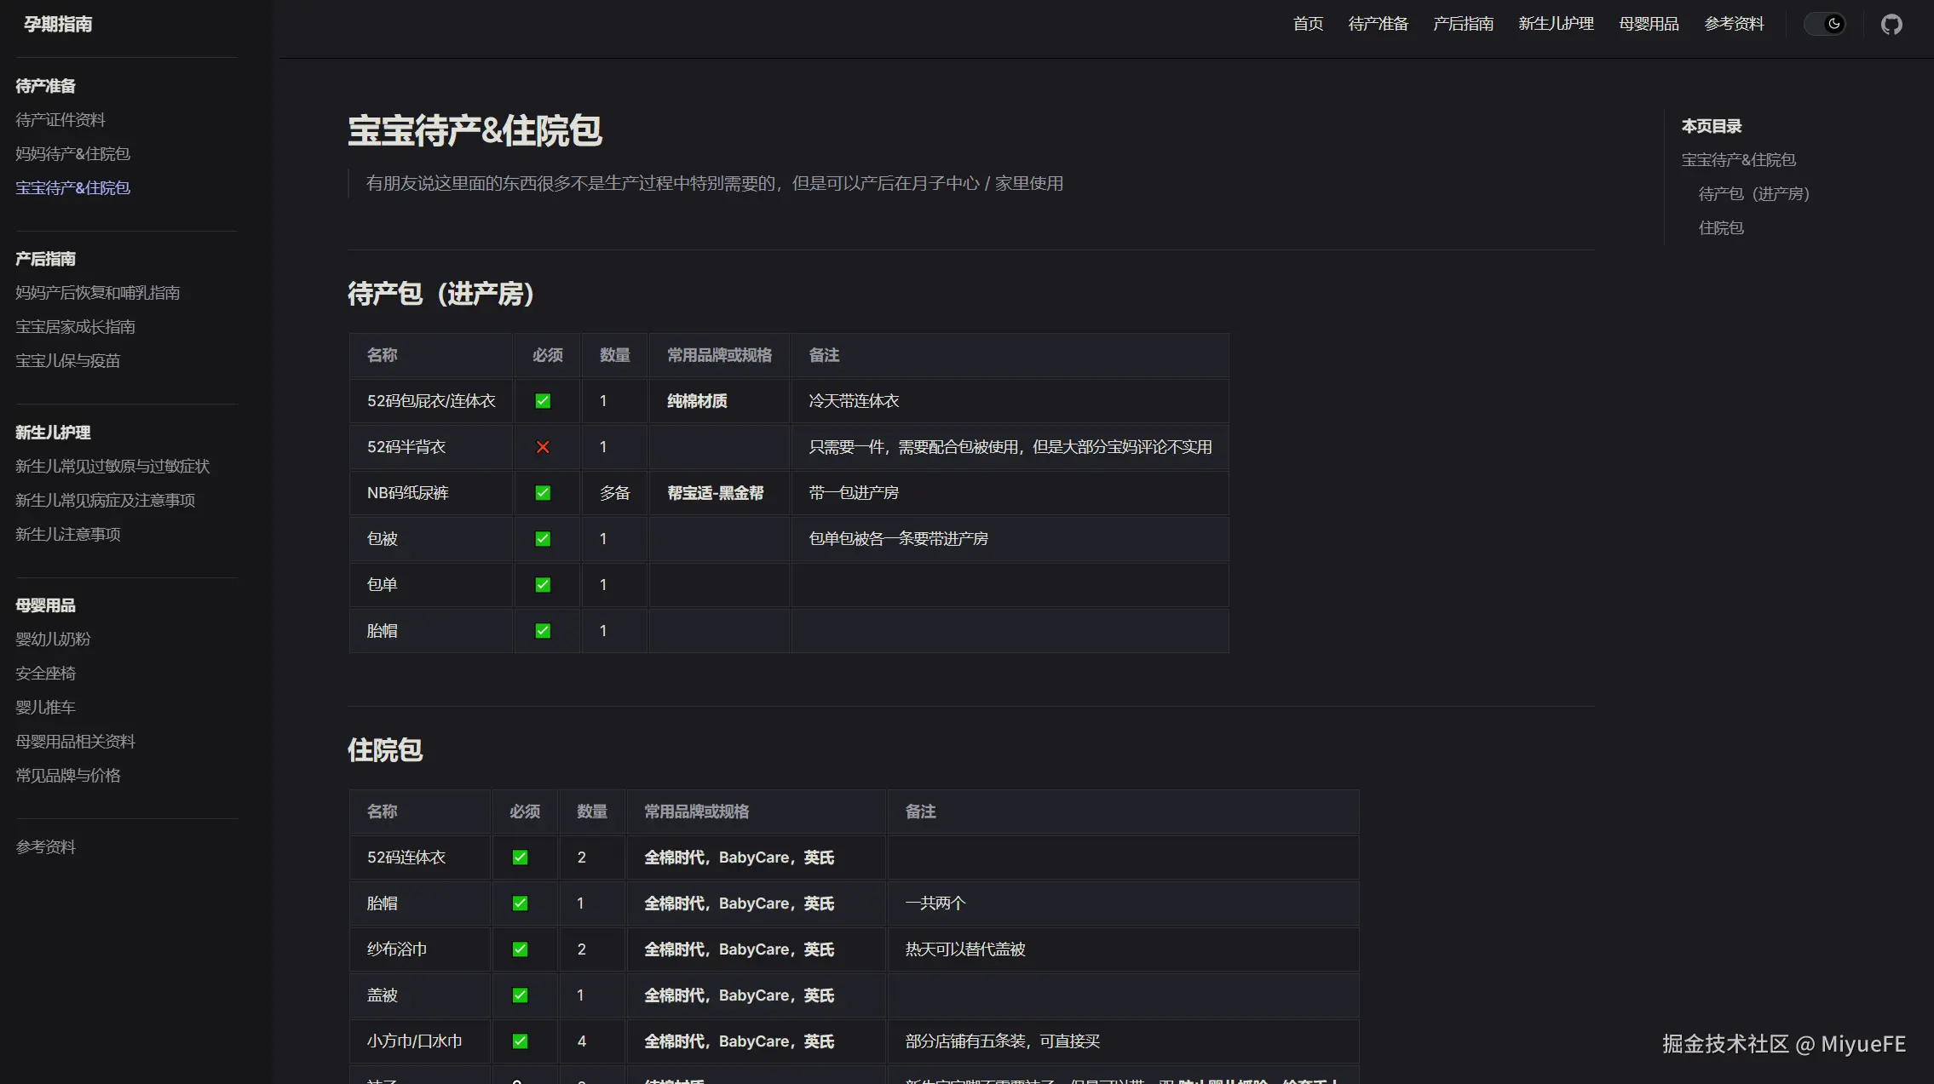Select 新生儿注意事项 in the sidebar

(x=67, y=534)
